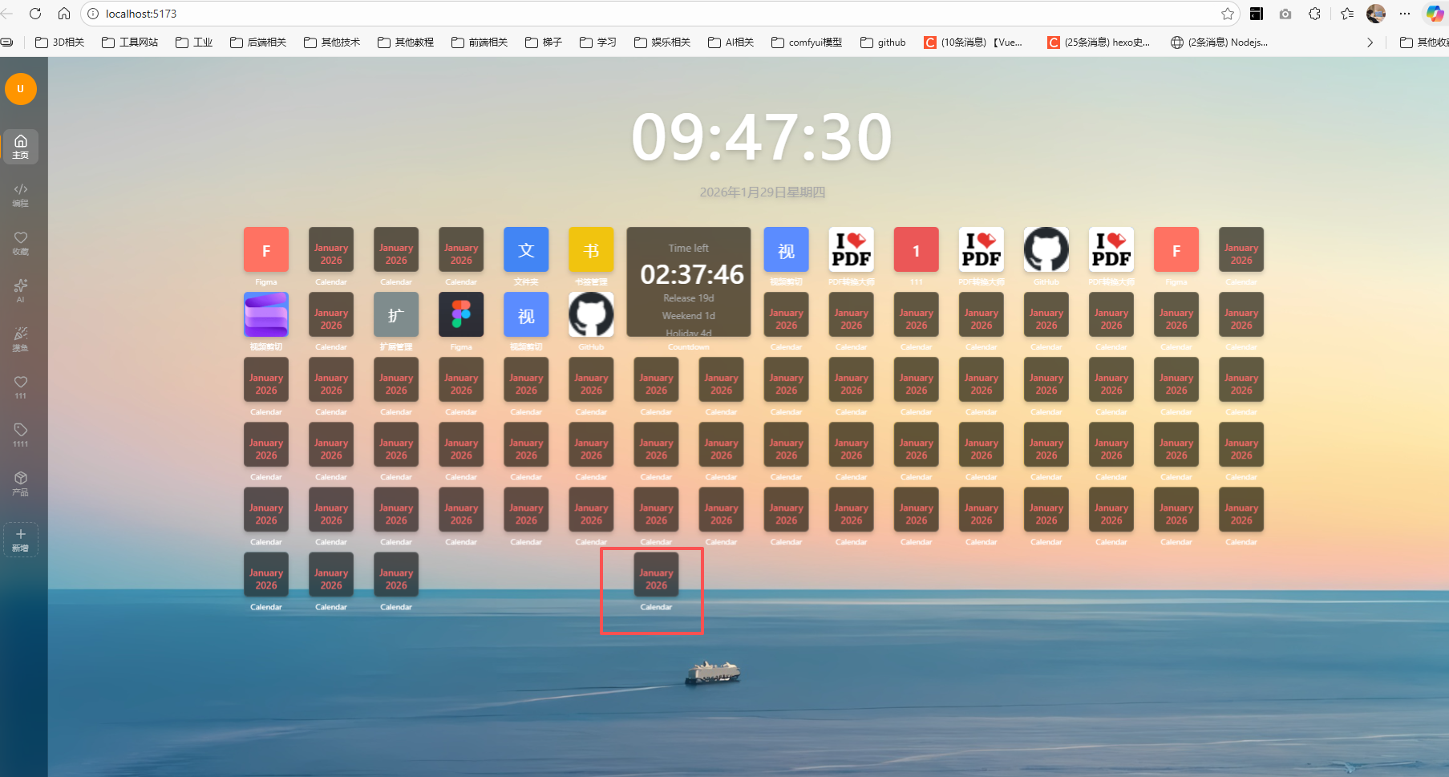Viewport: 1449px width, 777px height.
Task: Select the 1111 tag category in sidebar
Action: 21,435
